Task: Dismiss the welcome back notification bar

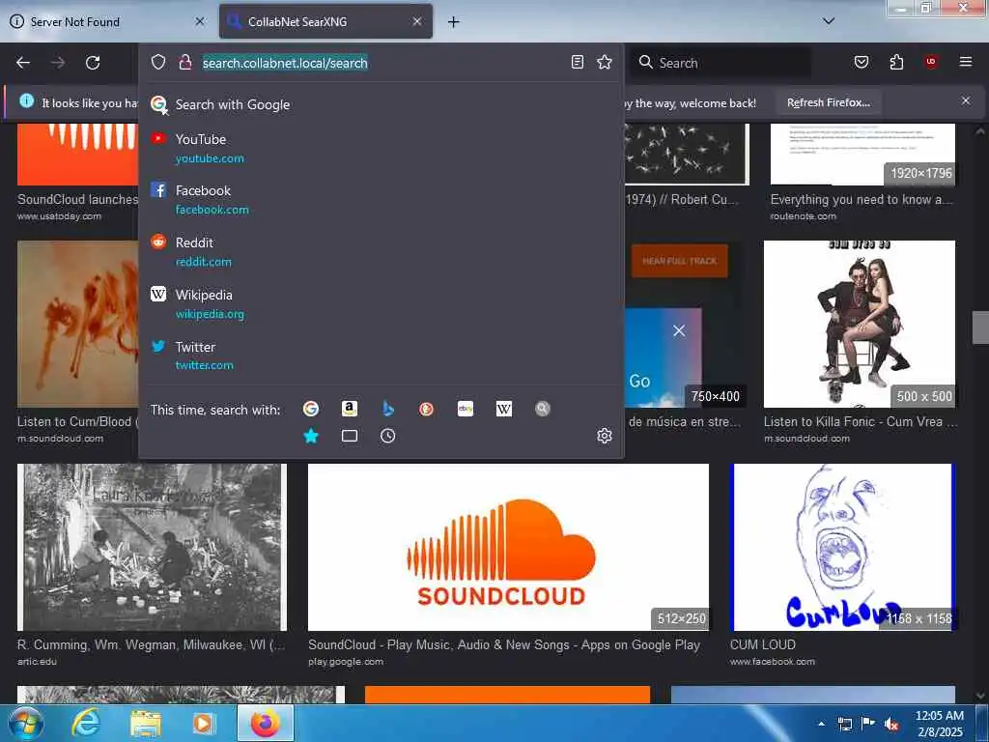Action: point(966,100)
